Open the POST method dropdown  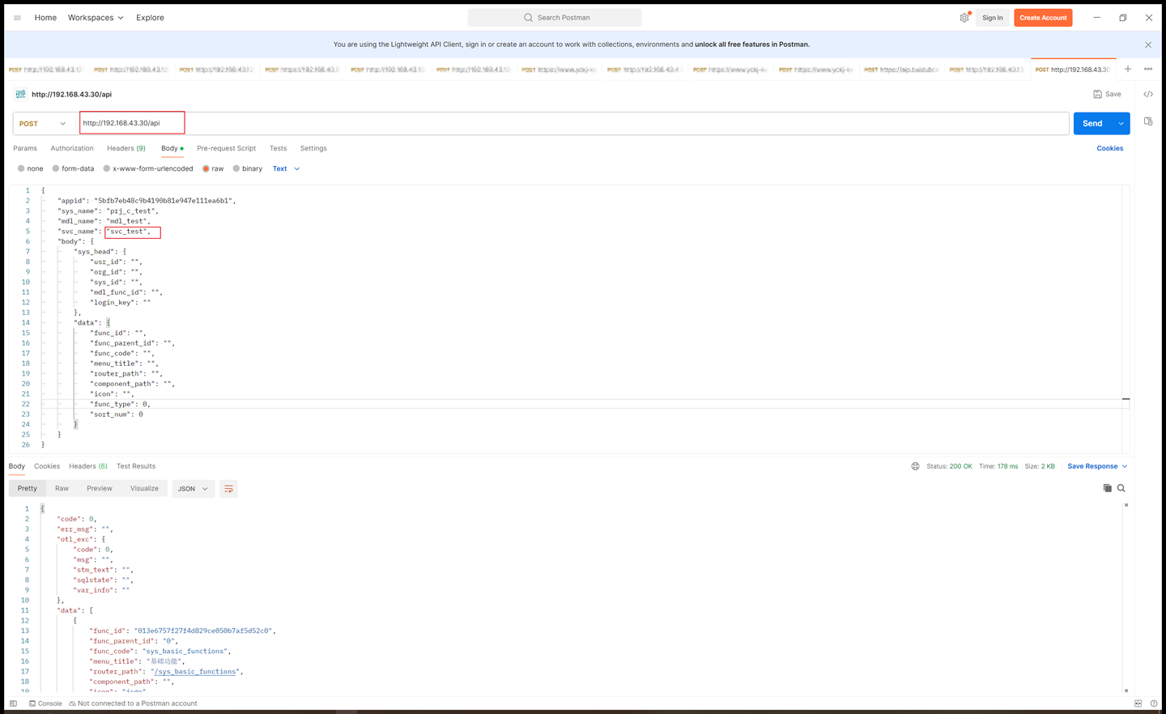click(44, 124)
